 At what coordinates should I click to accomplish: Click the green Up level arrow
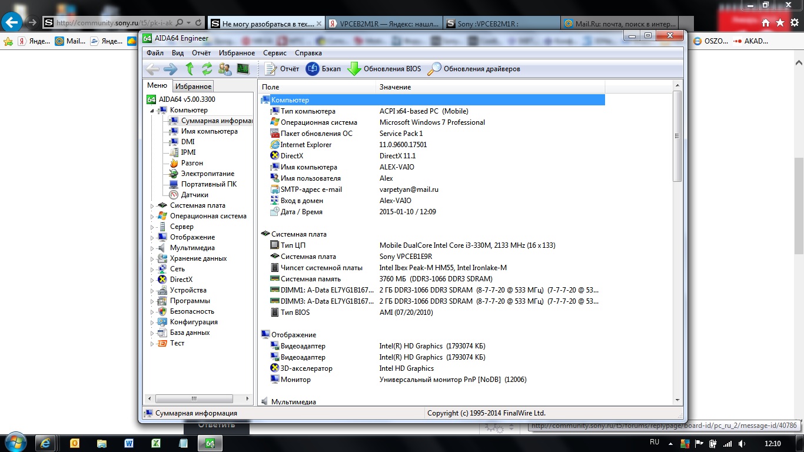coord(190,69)
